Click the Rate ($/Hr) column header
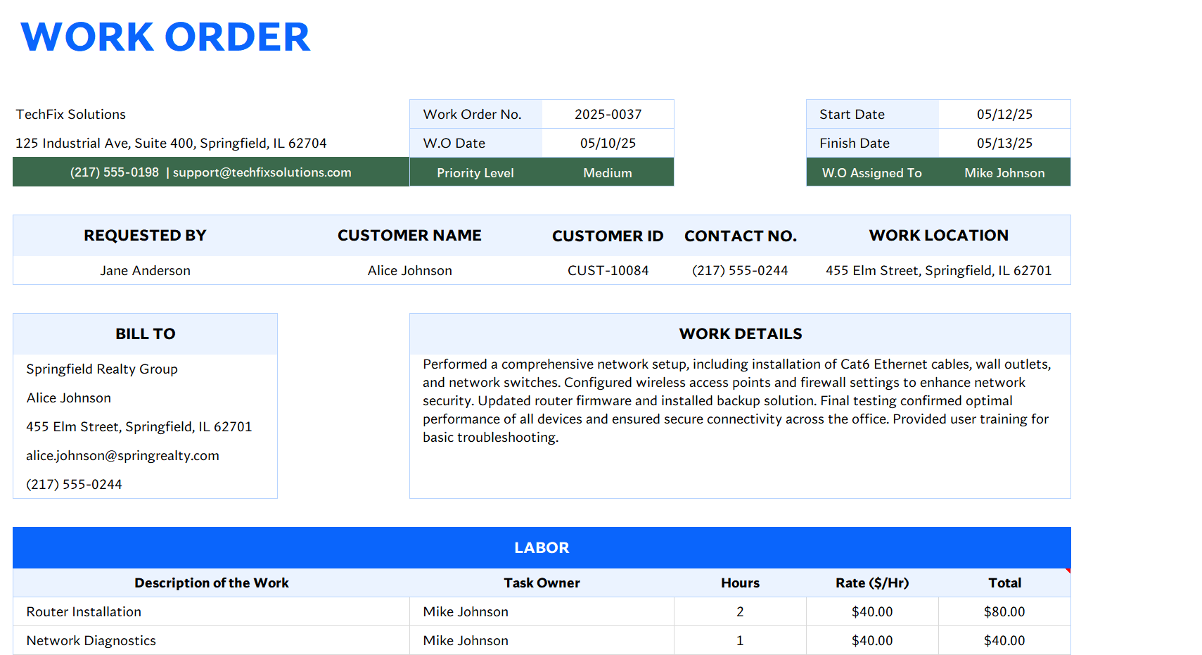Image resolution: width=1202 pixels, height=655 pixels. pos(872,583)
